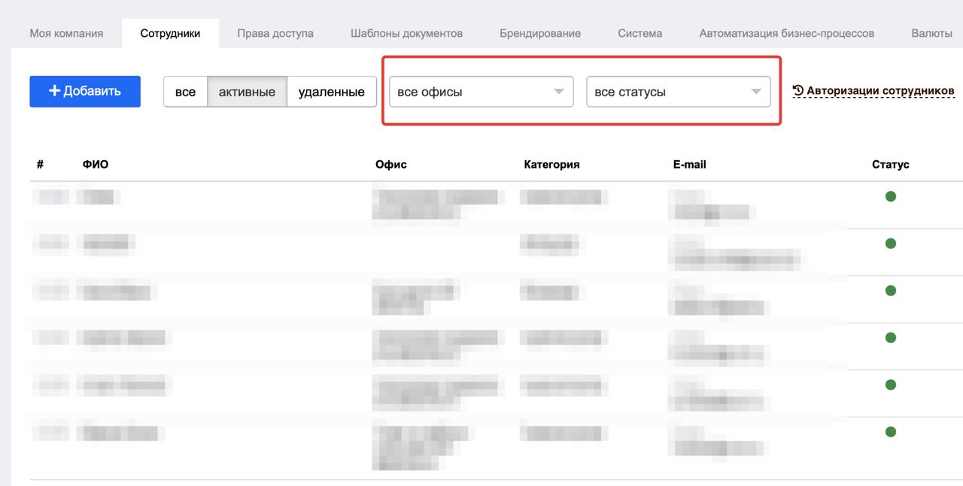963x486 pixels.
Task: Select the 'активные' filter toggle
Action: pos(247,92)
